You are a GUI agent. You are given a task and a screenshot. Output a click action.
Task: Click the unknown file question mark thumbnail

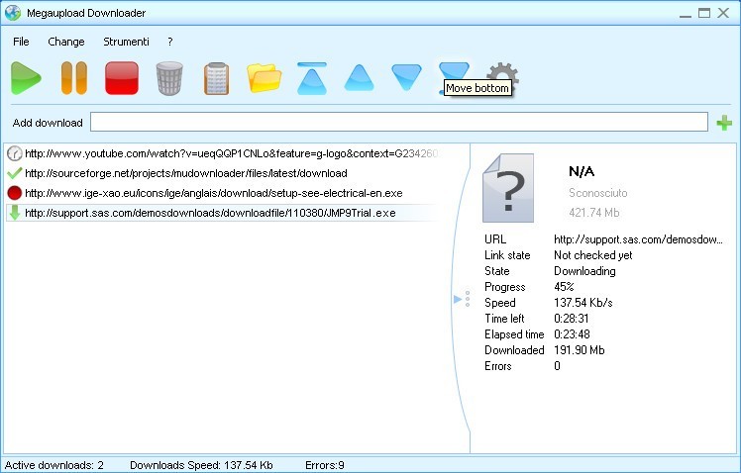pyautogui.click(x=508, y=188)
